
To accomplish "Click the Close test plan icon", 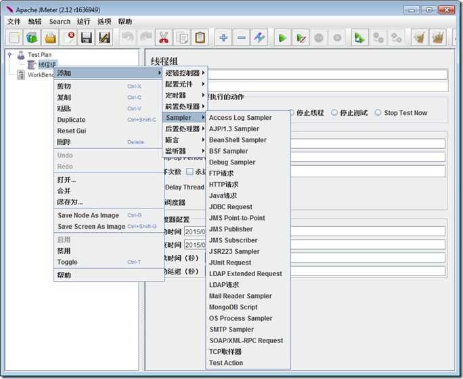I will click(x=68, y=37).
